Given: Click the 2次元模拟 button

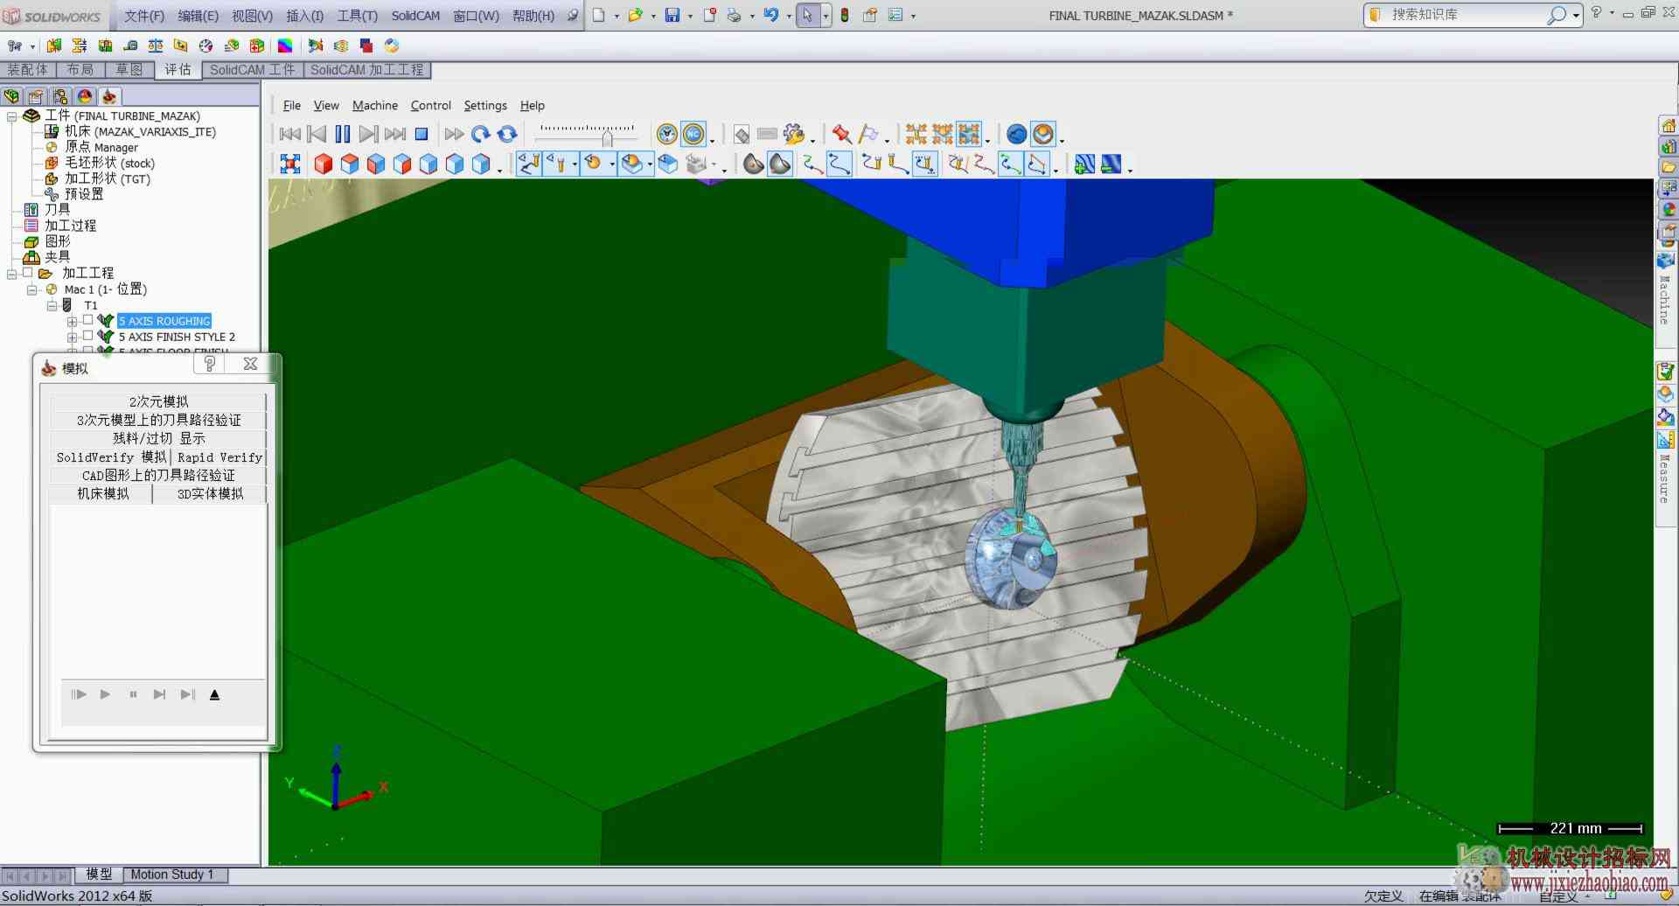Looking at the screenshot, I should 158,401.
